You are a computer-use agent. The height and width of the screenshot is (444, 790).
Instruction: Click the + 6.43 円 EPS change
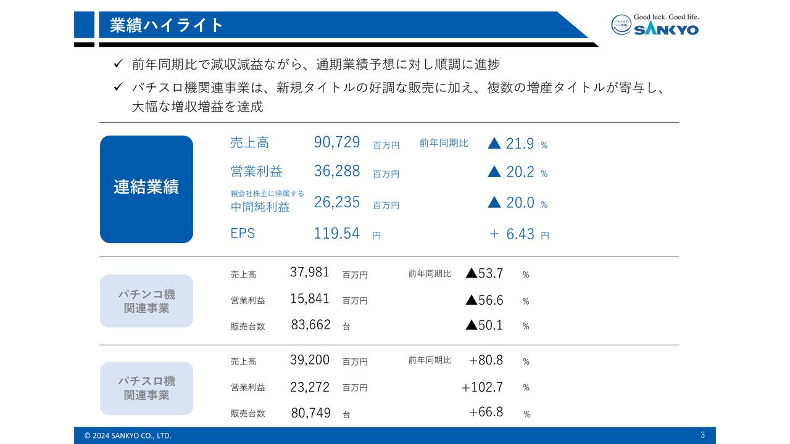click(518, 234)
